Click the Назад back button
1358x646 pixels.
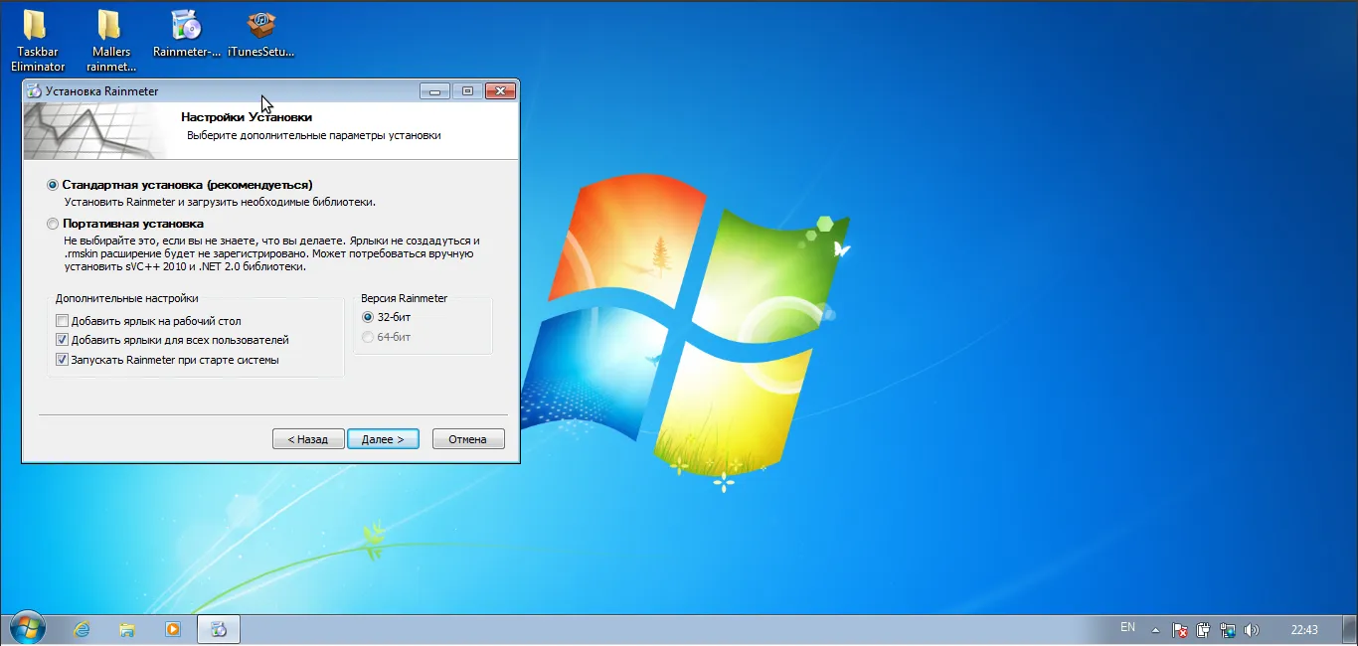[x=308, y=438]
